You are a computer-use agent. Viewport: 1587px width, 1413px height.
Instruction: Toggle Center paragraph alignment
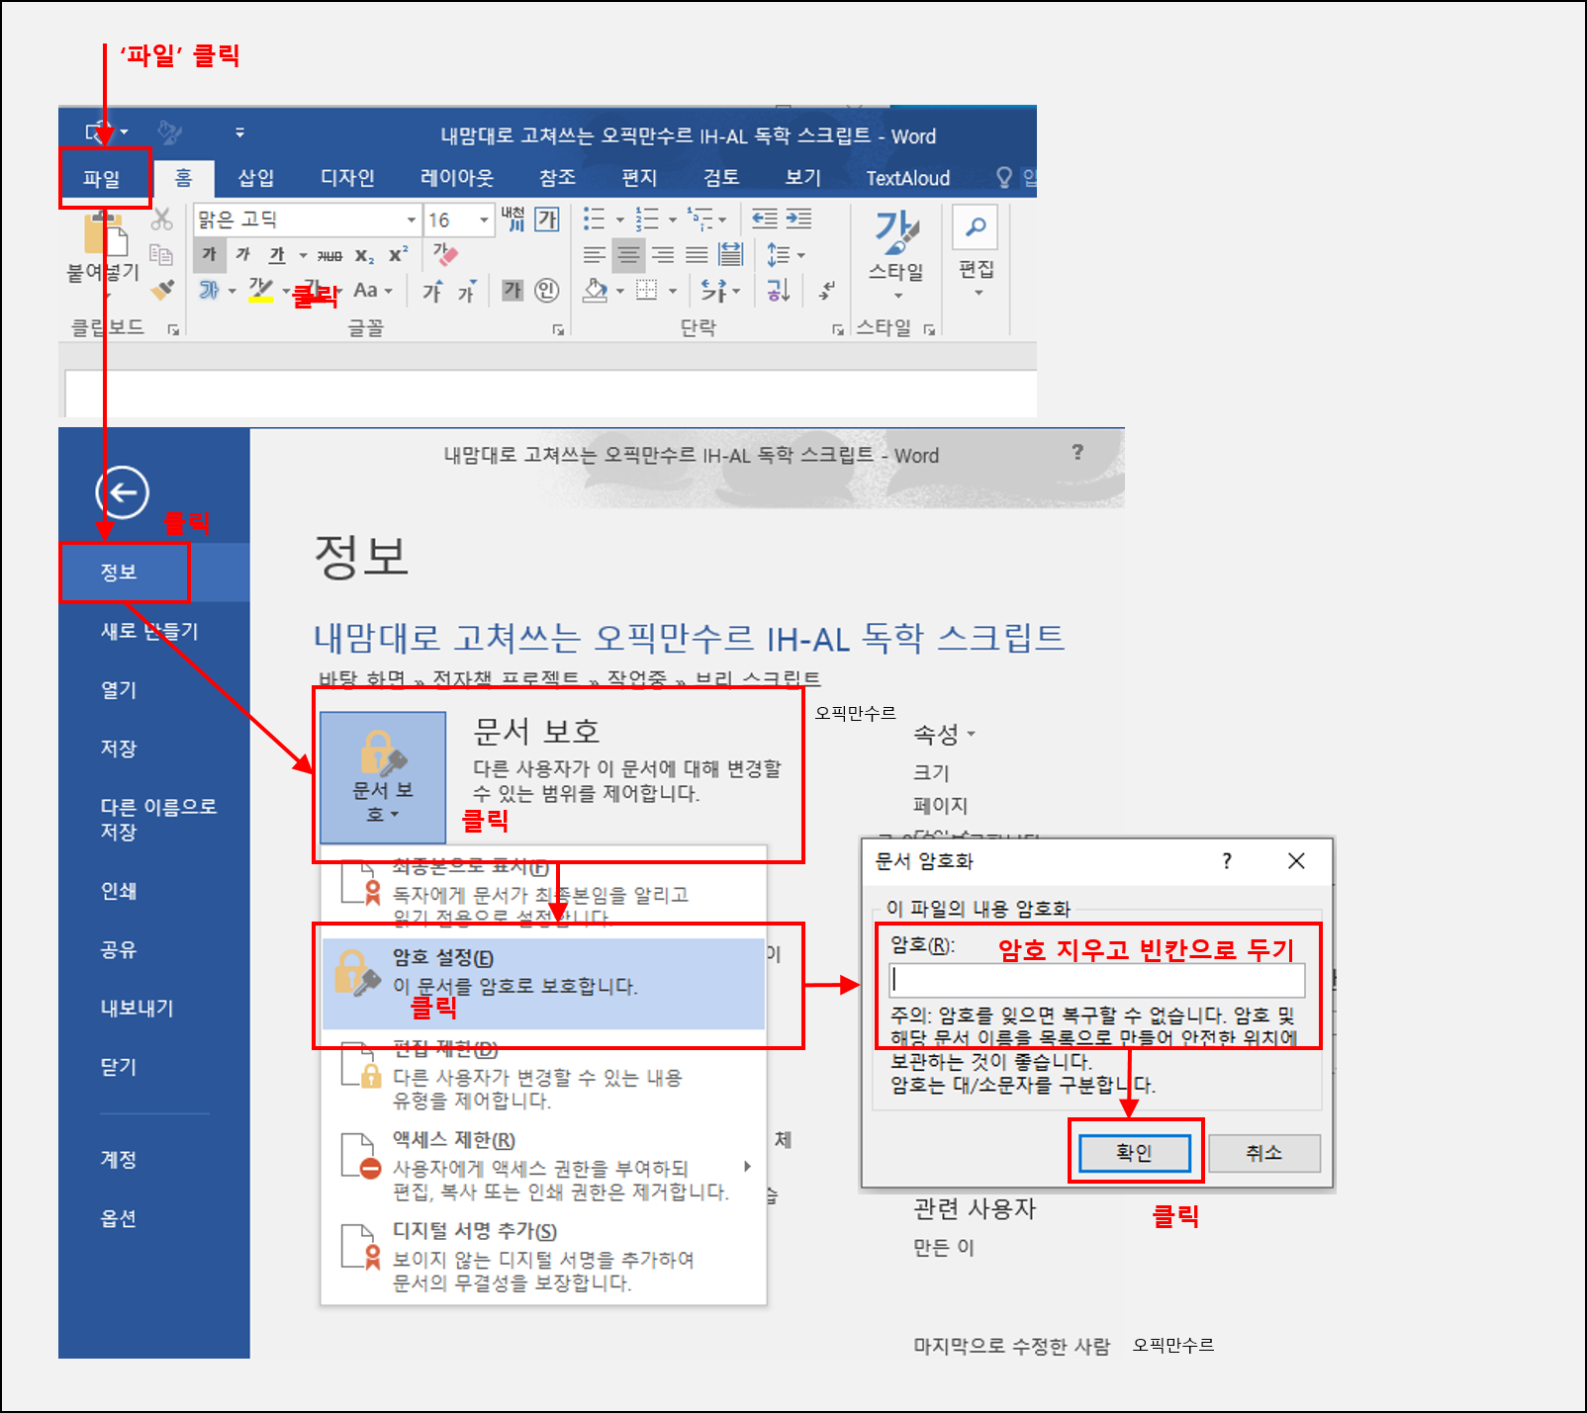(x=628, y=255)
